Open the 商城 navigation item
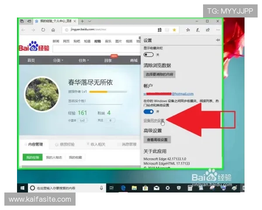This screenshot has width=262, height=210. point(134,60)
